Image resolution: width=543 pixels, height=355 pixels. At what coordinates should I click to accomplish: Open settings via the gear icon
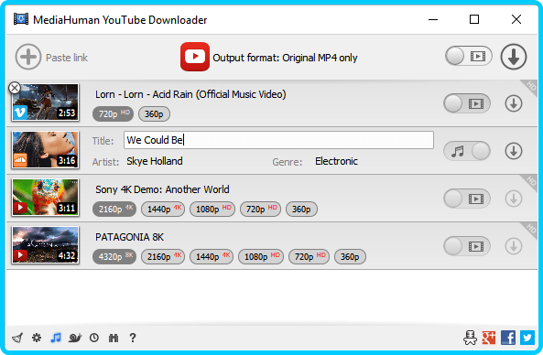point(37,338)
